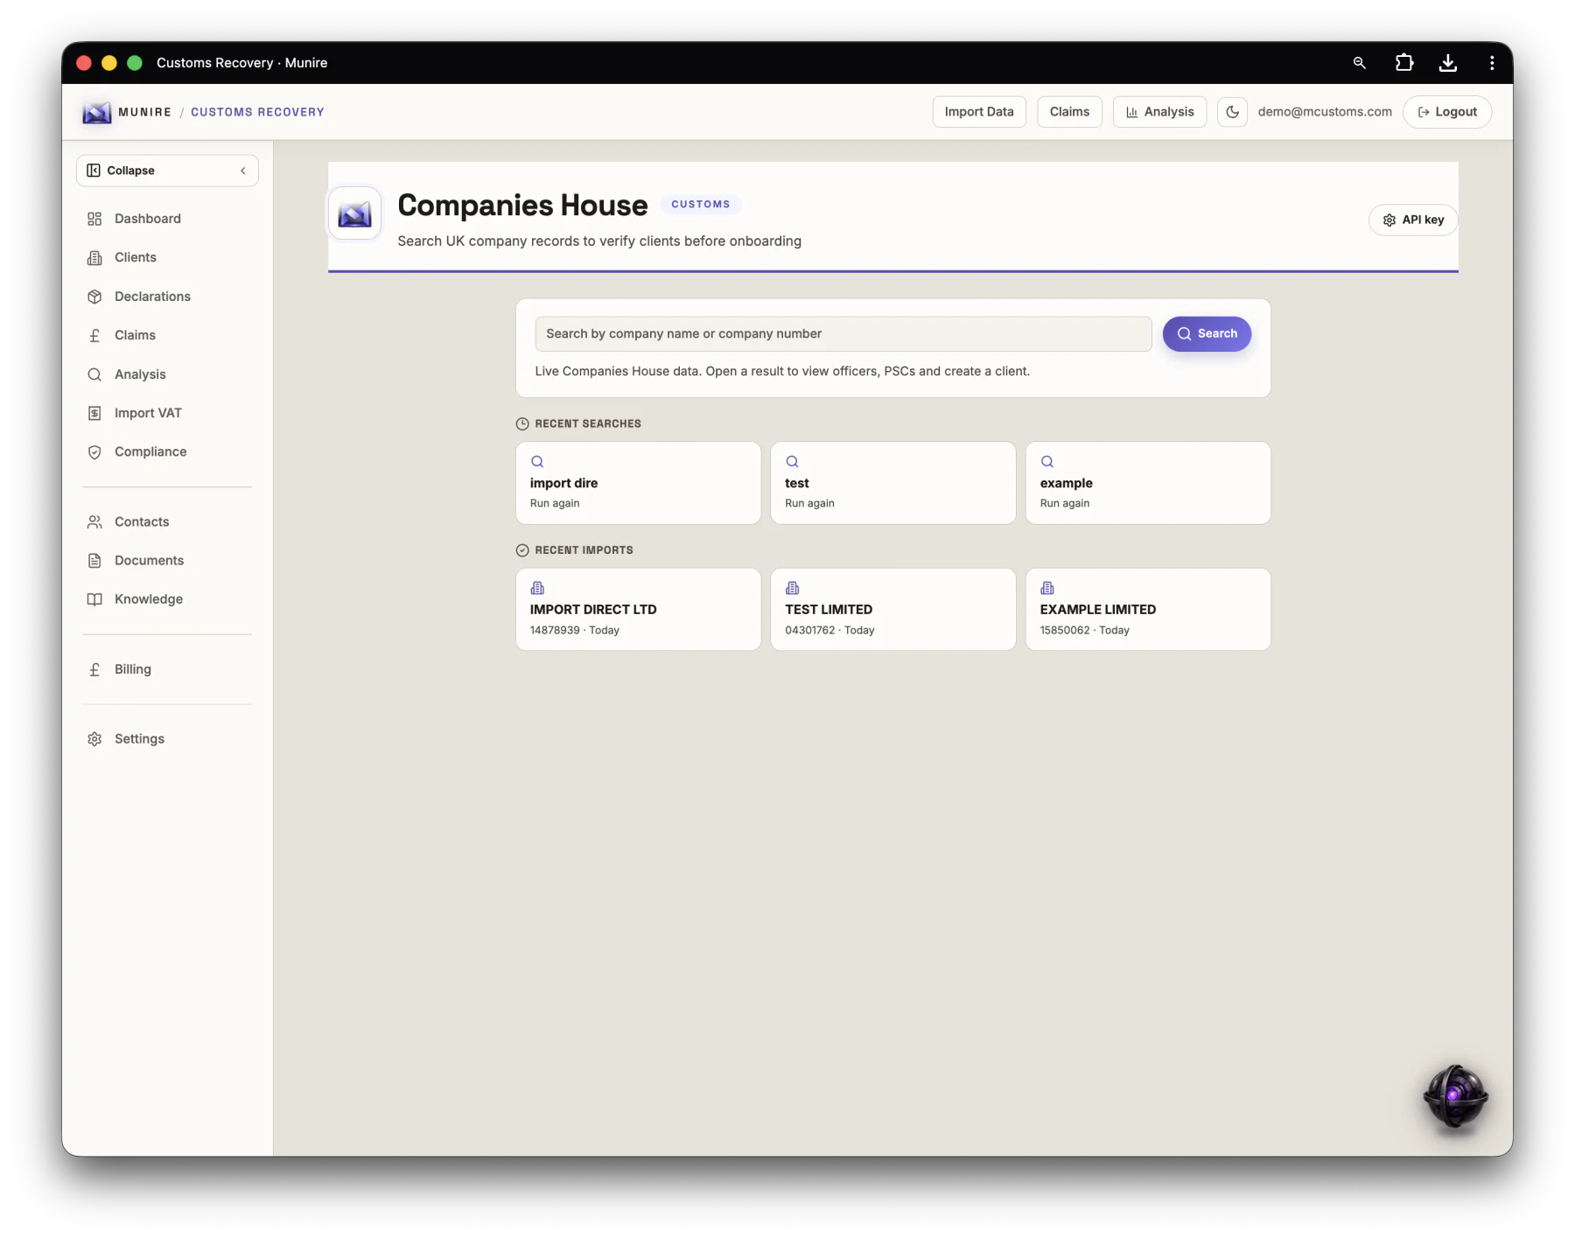Click the Import Data top button
The image size is (1575, 1238).
coord(979,112)
